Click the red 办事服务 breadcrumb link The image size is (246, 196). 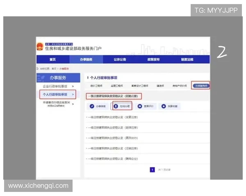tap(64, 69)
